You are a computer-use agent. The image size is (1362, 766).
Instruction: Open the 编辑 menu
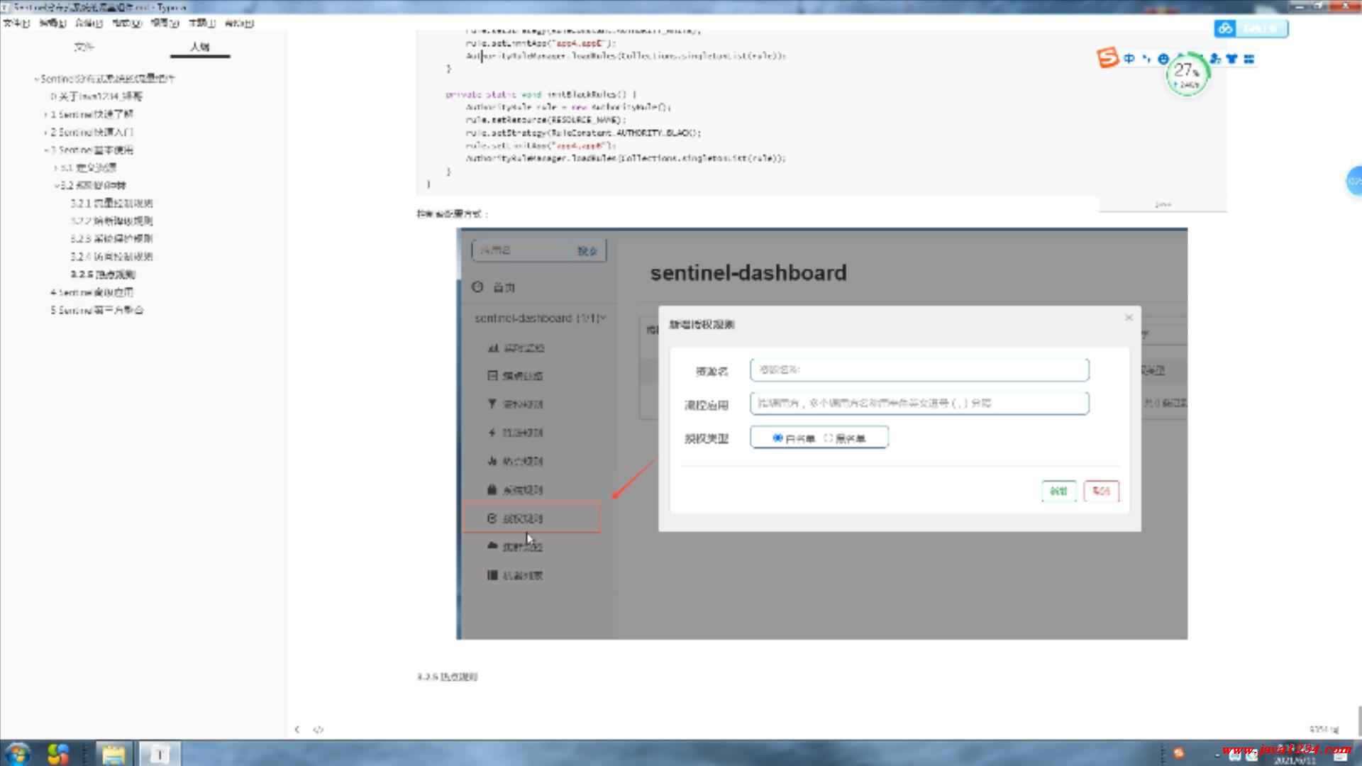click(x=52, y=23)
